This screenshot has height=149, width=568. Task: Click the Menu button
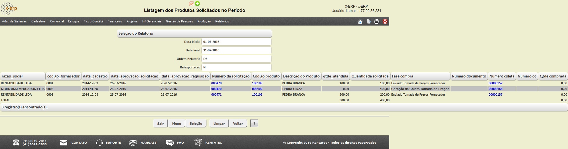(x=177, y=123)
